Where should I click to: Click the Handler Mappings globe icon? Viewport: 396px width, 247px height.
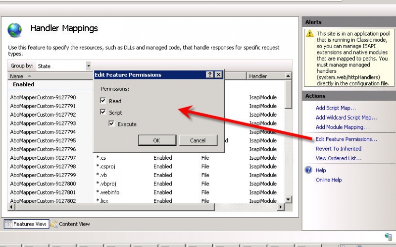15,30
